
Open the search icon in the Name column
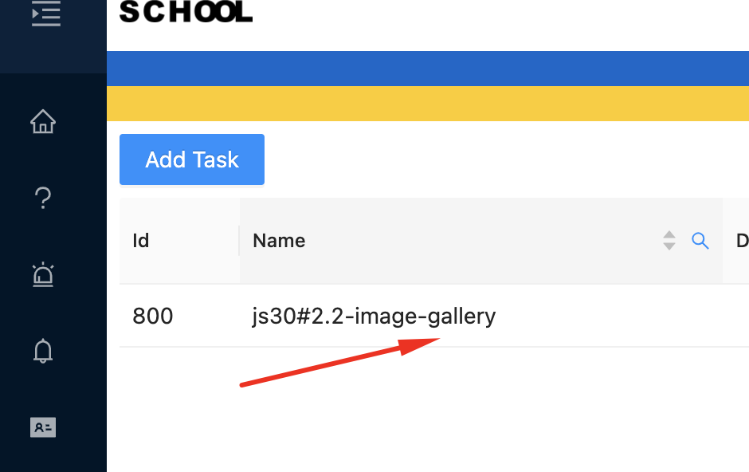click(x=700, y=240)
